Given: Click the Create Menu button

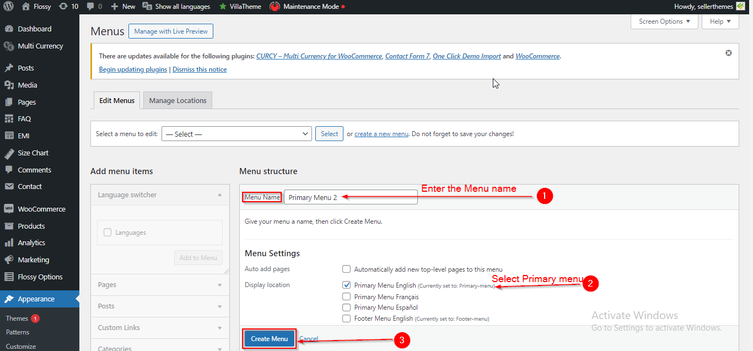Looking at the screenshot, I should 270,339.
